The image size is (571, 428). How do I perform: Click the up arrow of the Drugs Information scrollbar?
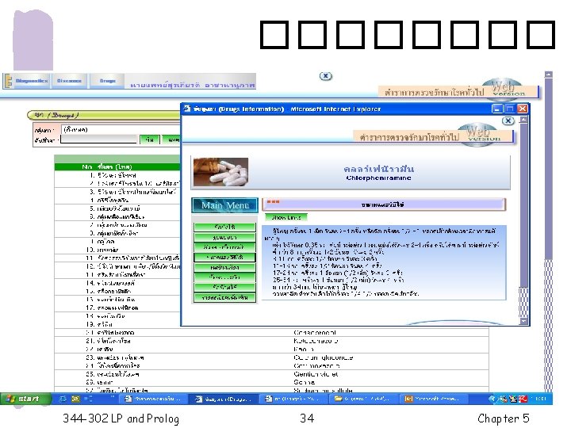click(x=523, y=120)
